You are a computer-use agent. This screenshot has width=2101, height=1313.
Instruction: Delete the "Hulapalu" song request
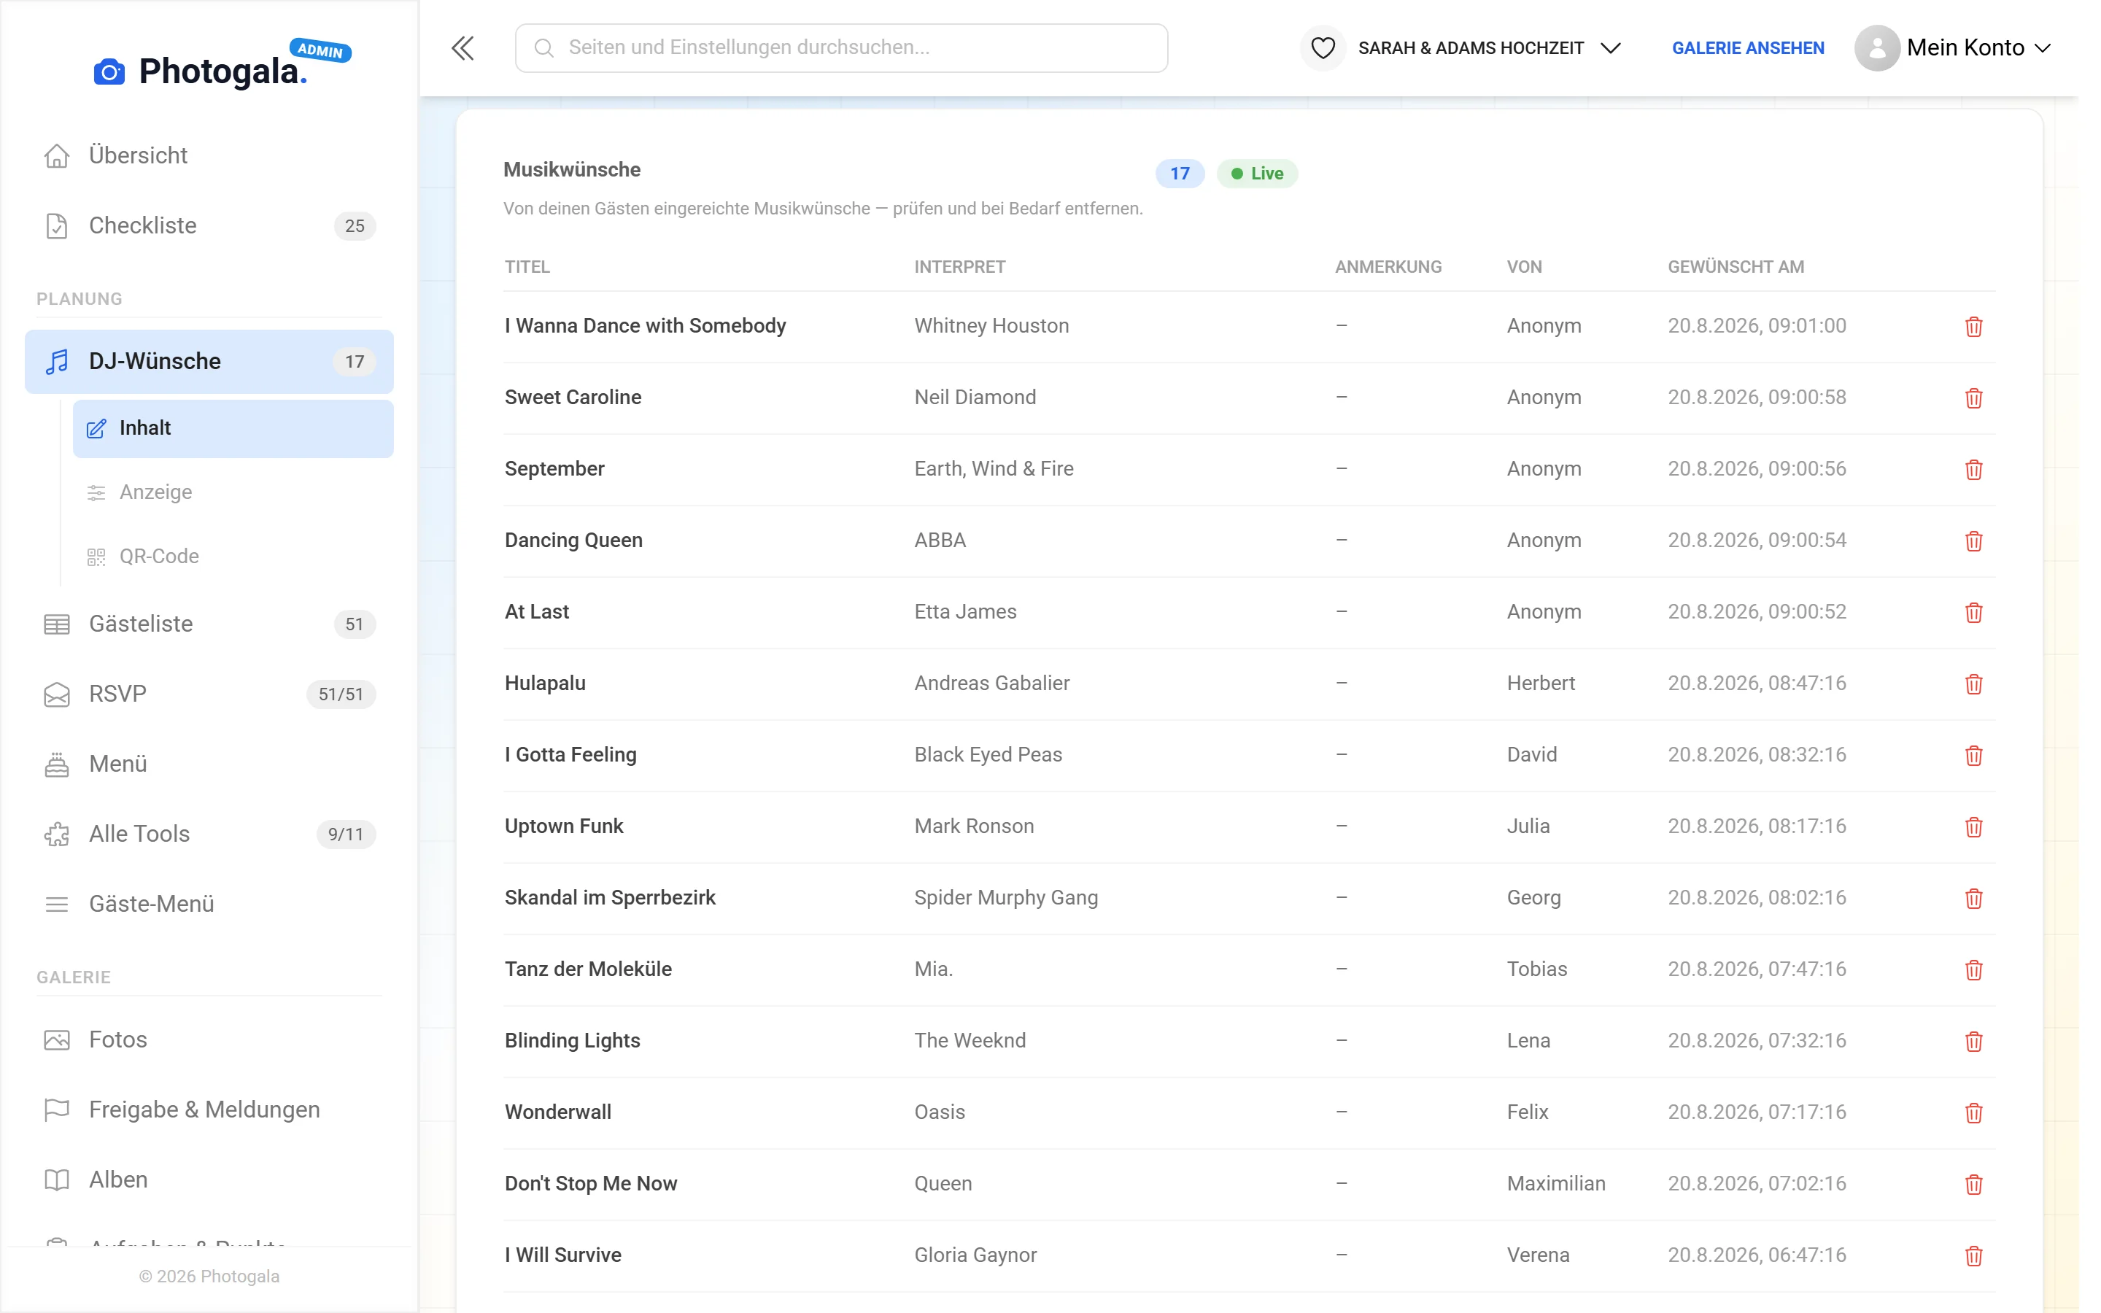coord(1973,683)
